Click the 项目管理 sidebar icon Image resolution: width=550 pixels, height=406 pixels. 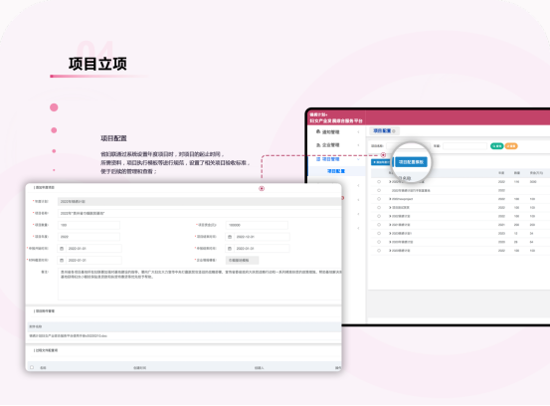(x=318, y=159)
